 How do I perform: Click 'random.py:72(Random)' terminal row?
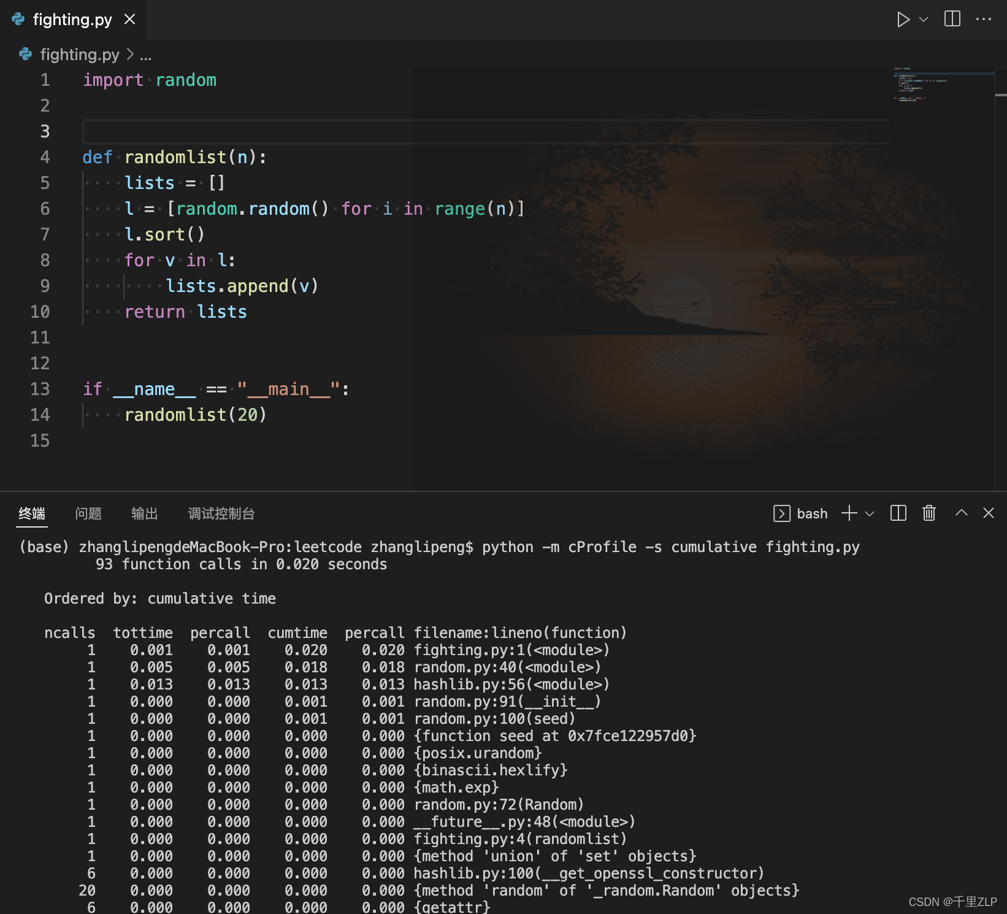pos(499,804)
